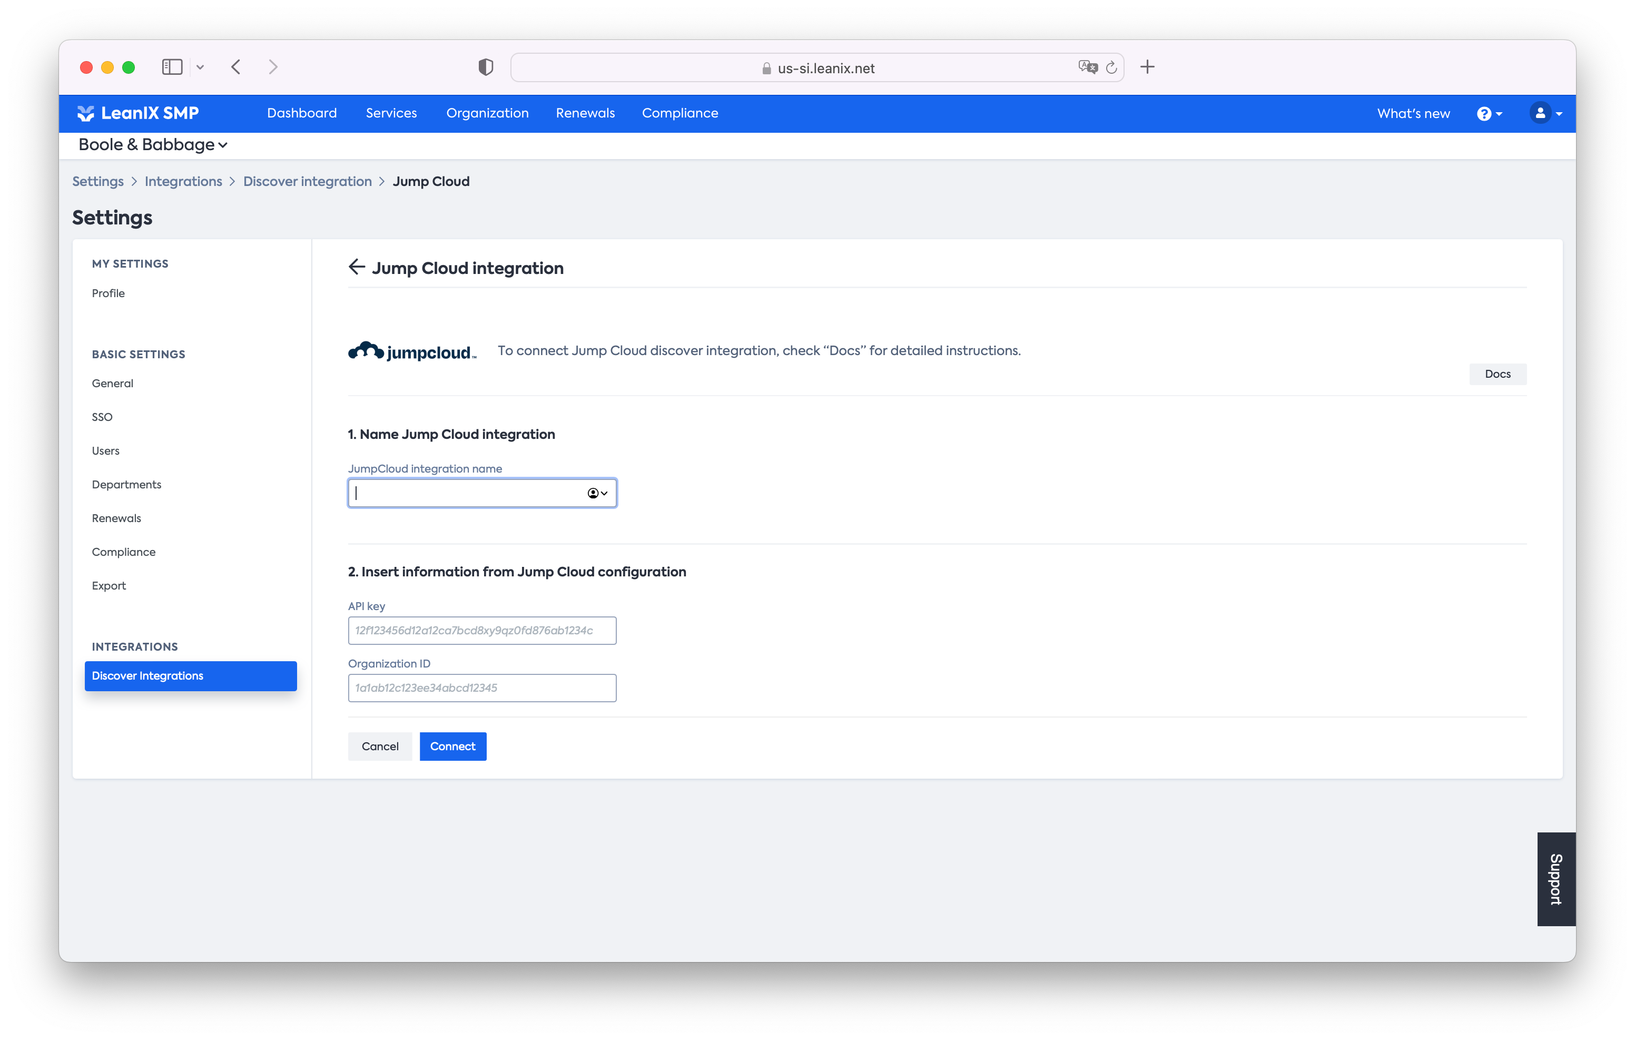Select Export in the settings sidebar
The image size is (1635, 1040).
tap(109, 585)
